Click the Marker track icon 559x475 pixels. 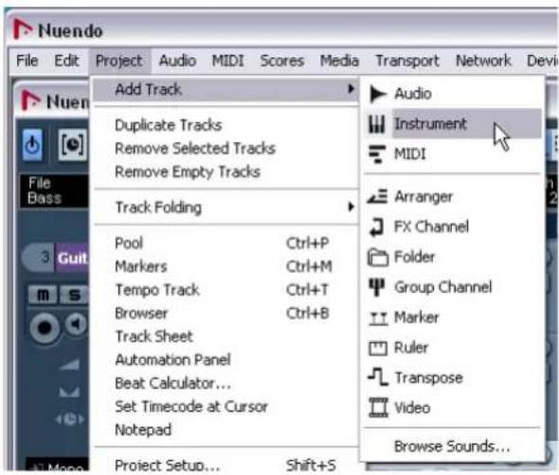pos(378,318)
